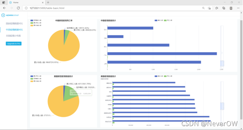Click the 上海 bar in China chart

tap(154, 62)
